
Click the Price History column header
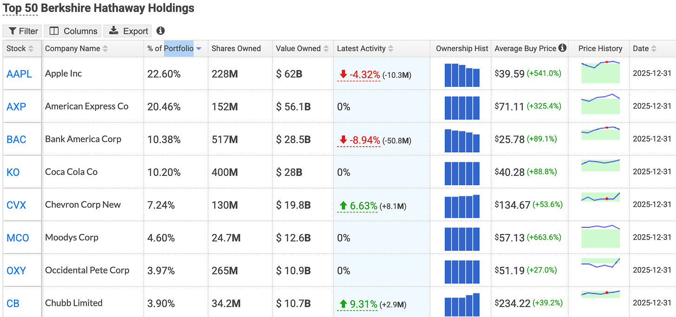click(600, 48)
